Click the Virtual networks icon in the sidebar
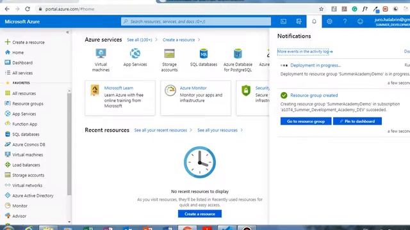410x230 pixels. click(x=8, y=185)
